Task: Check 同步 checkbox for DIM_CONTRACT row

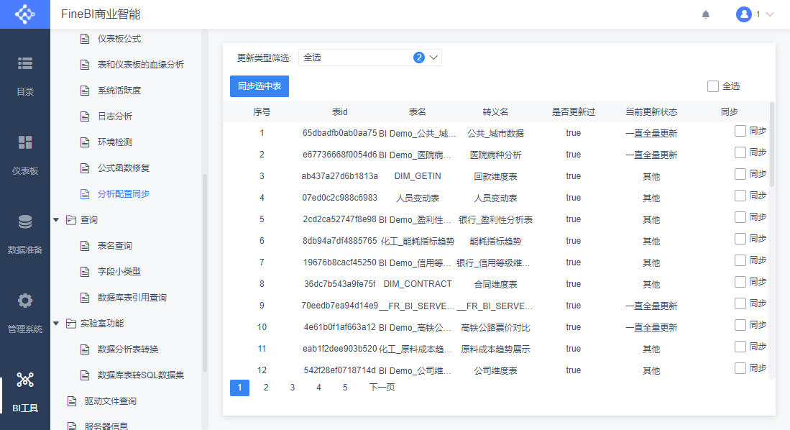Action: (x=740, y=282)
